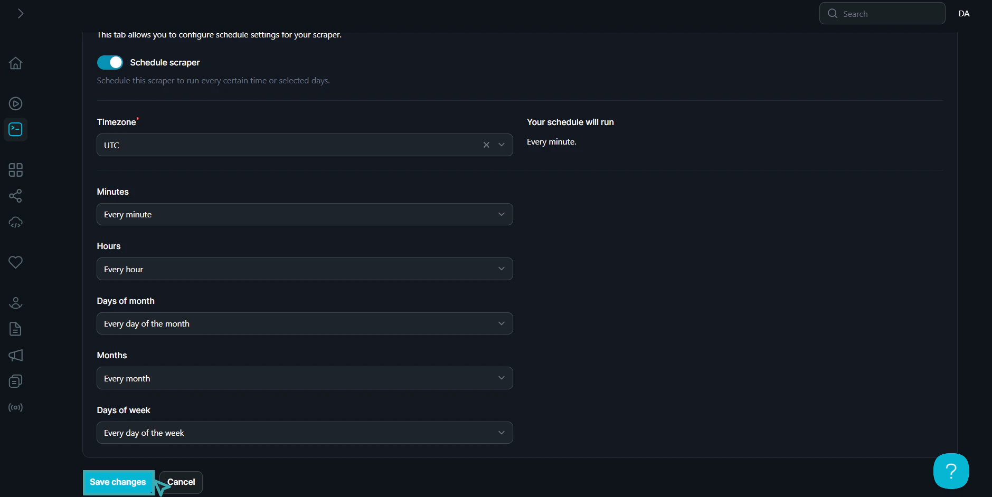Open the document sidebar icon

(15, 329)
